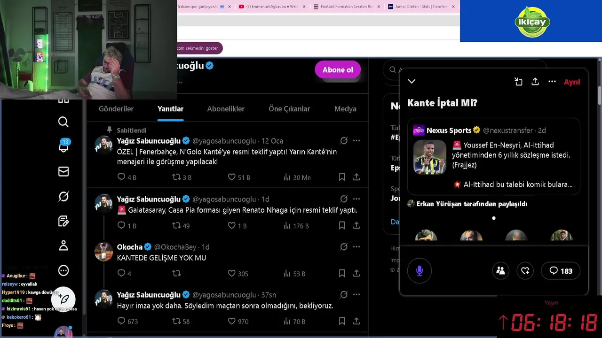
Task: Open the Medya profile tab
Action: pos(345,108)
